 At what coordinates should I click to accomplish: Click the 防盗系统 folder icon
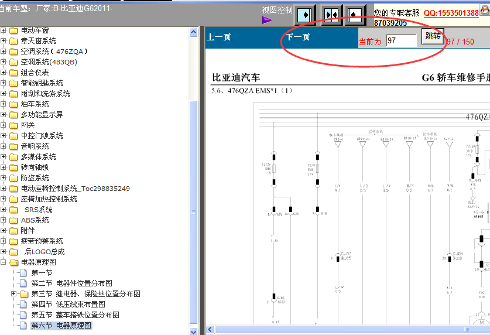point(13,178)
